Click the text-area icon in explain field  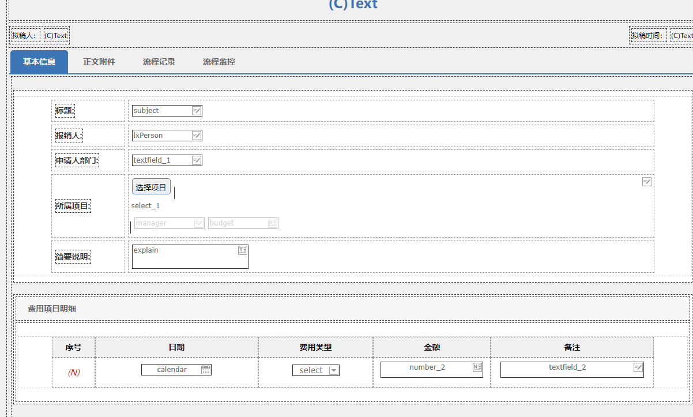pos(243,250)
